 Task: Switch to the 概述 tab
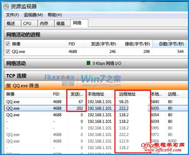[x=12, y=24]
